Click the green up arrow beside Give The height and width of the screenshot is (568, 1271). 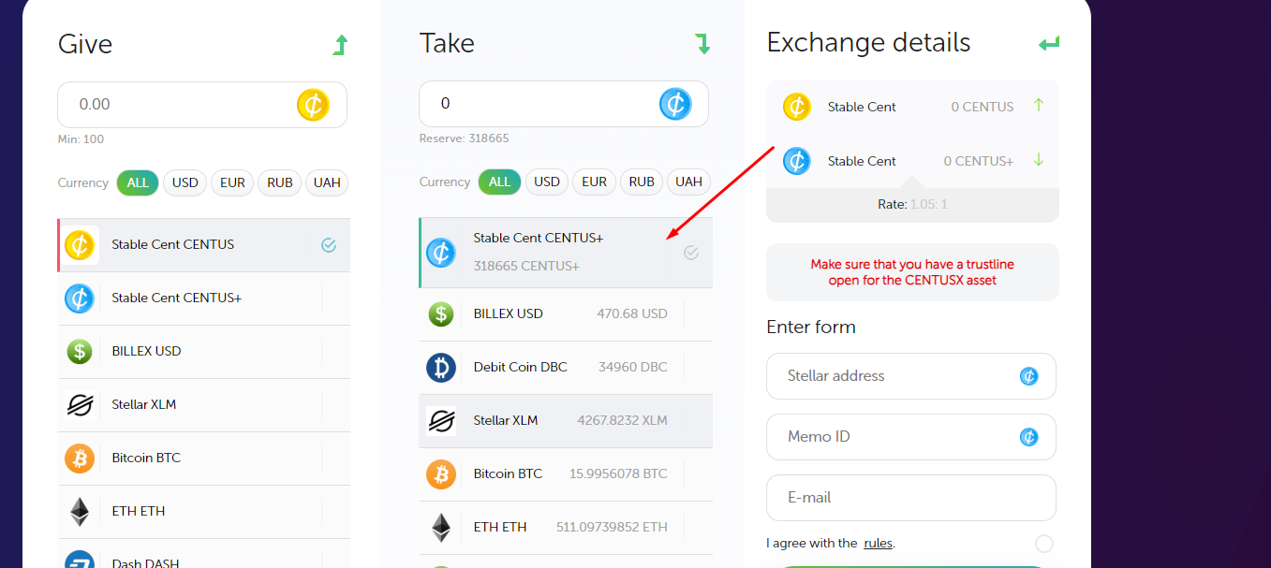341,45
